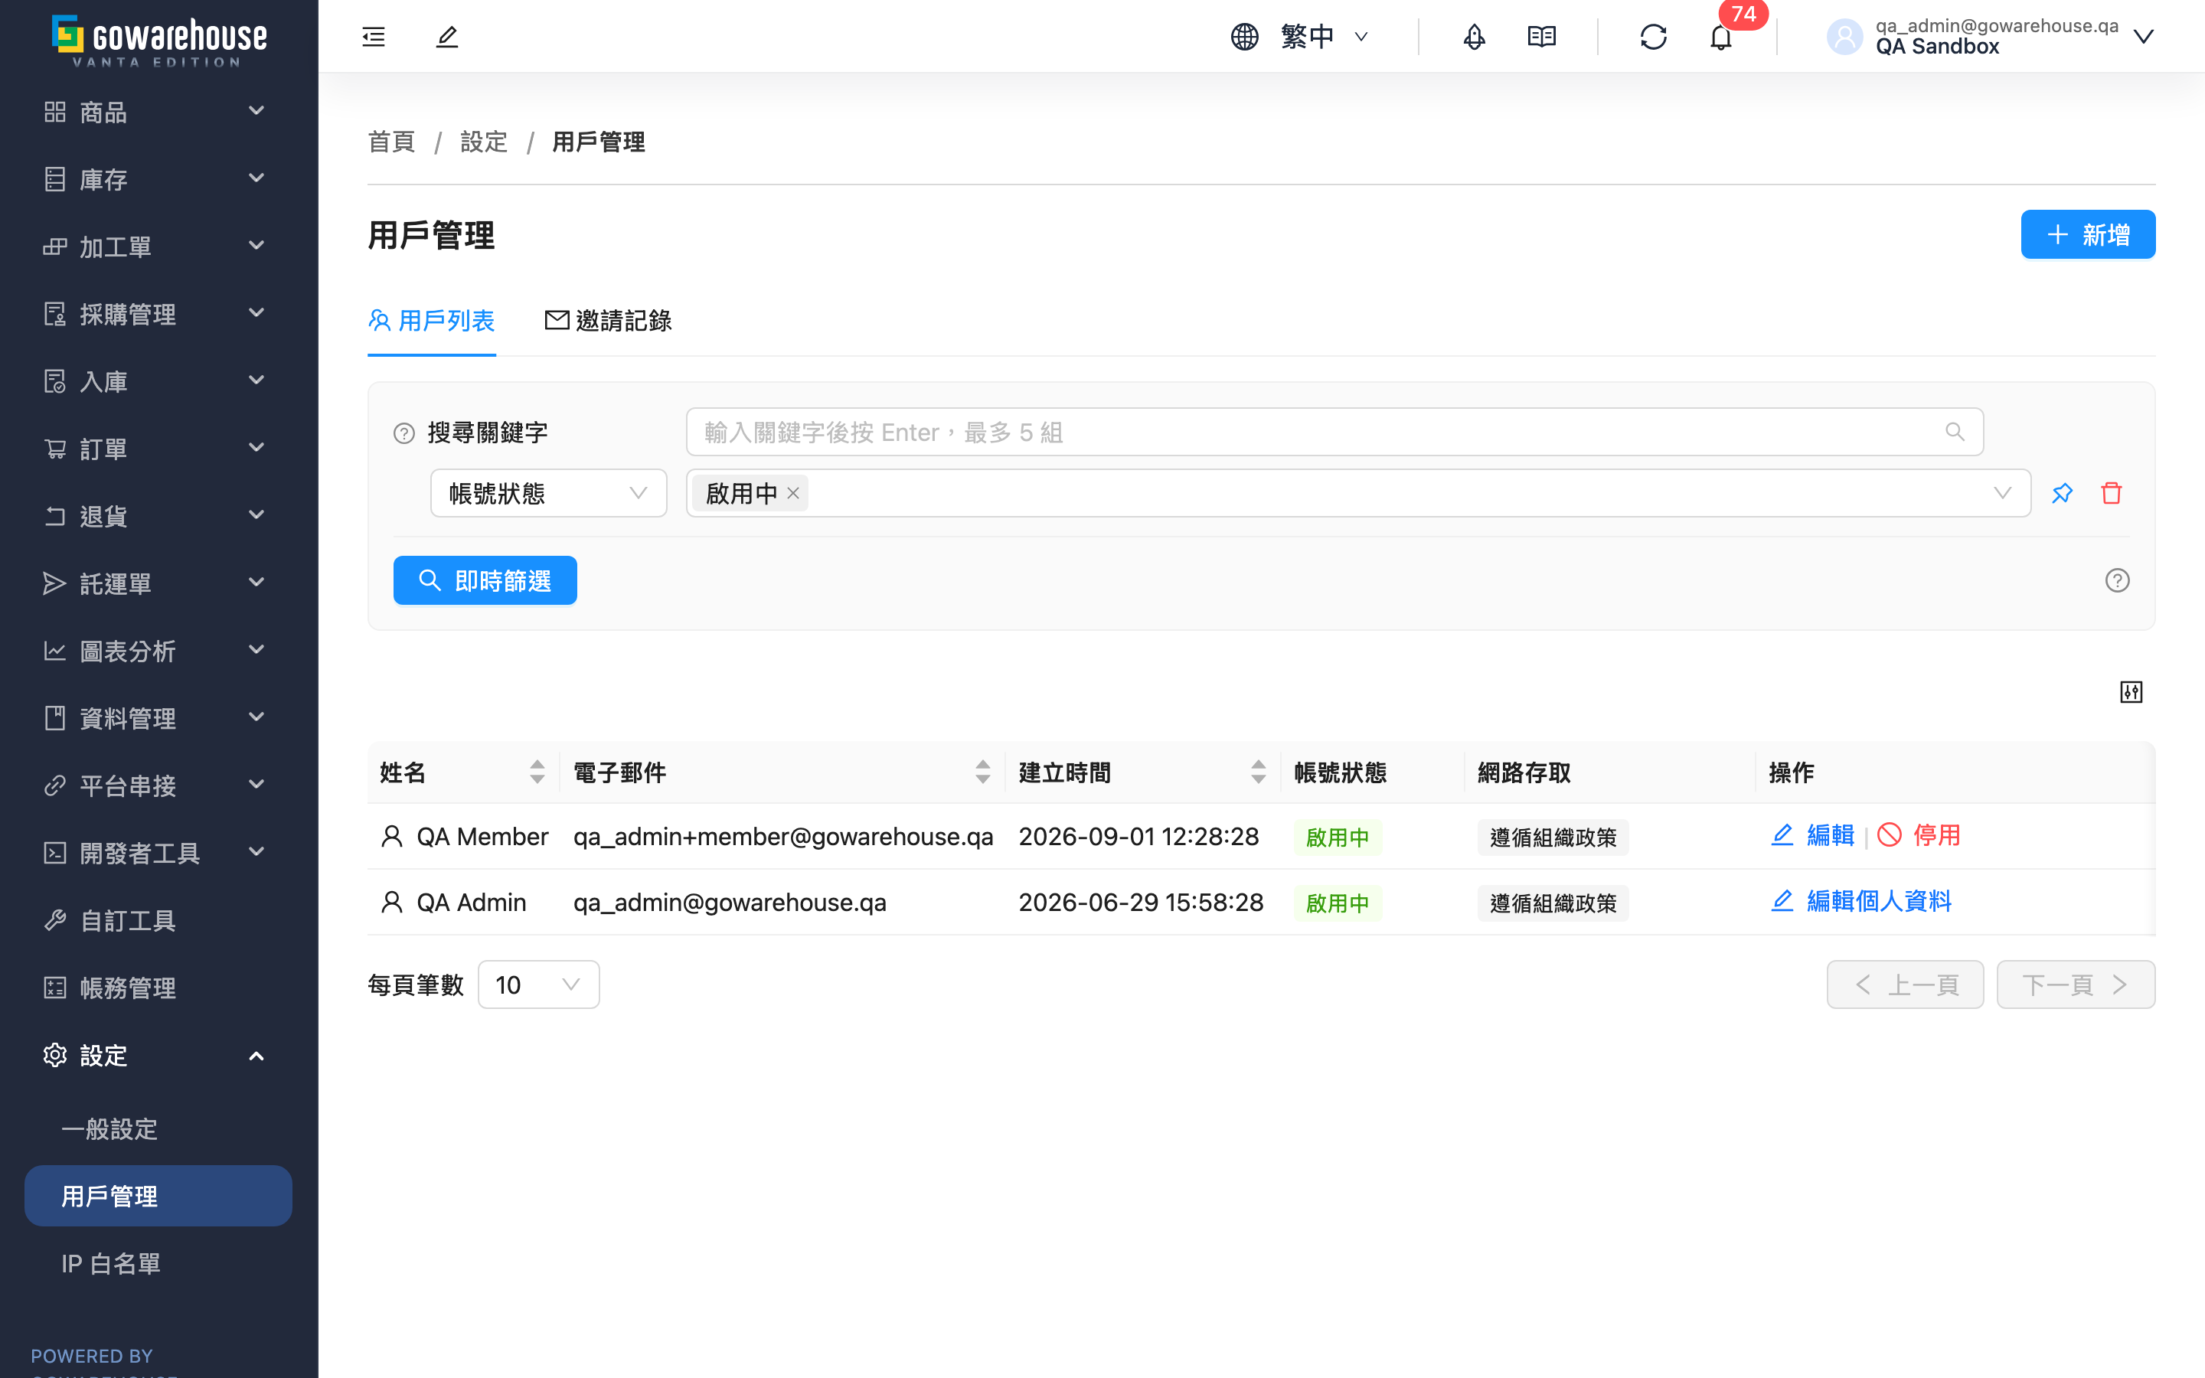
Task: Delete the 帳號狀態 filter with trash icon
Action: coord(2111,493)
